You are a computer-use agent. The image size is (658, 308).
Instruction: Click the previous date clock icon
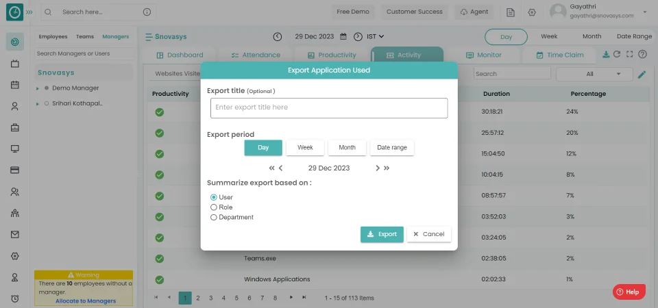pyautogui.click(x=277, y=36)
